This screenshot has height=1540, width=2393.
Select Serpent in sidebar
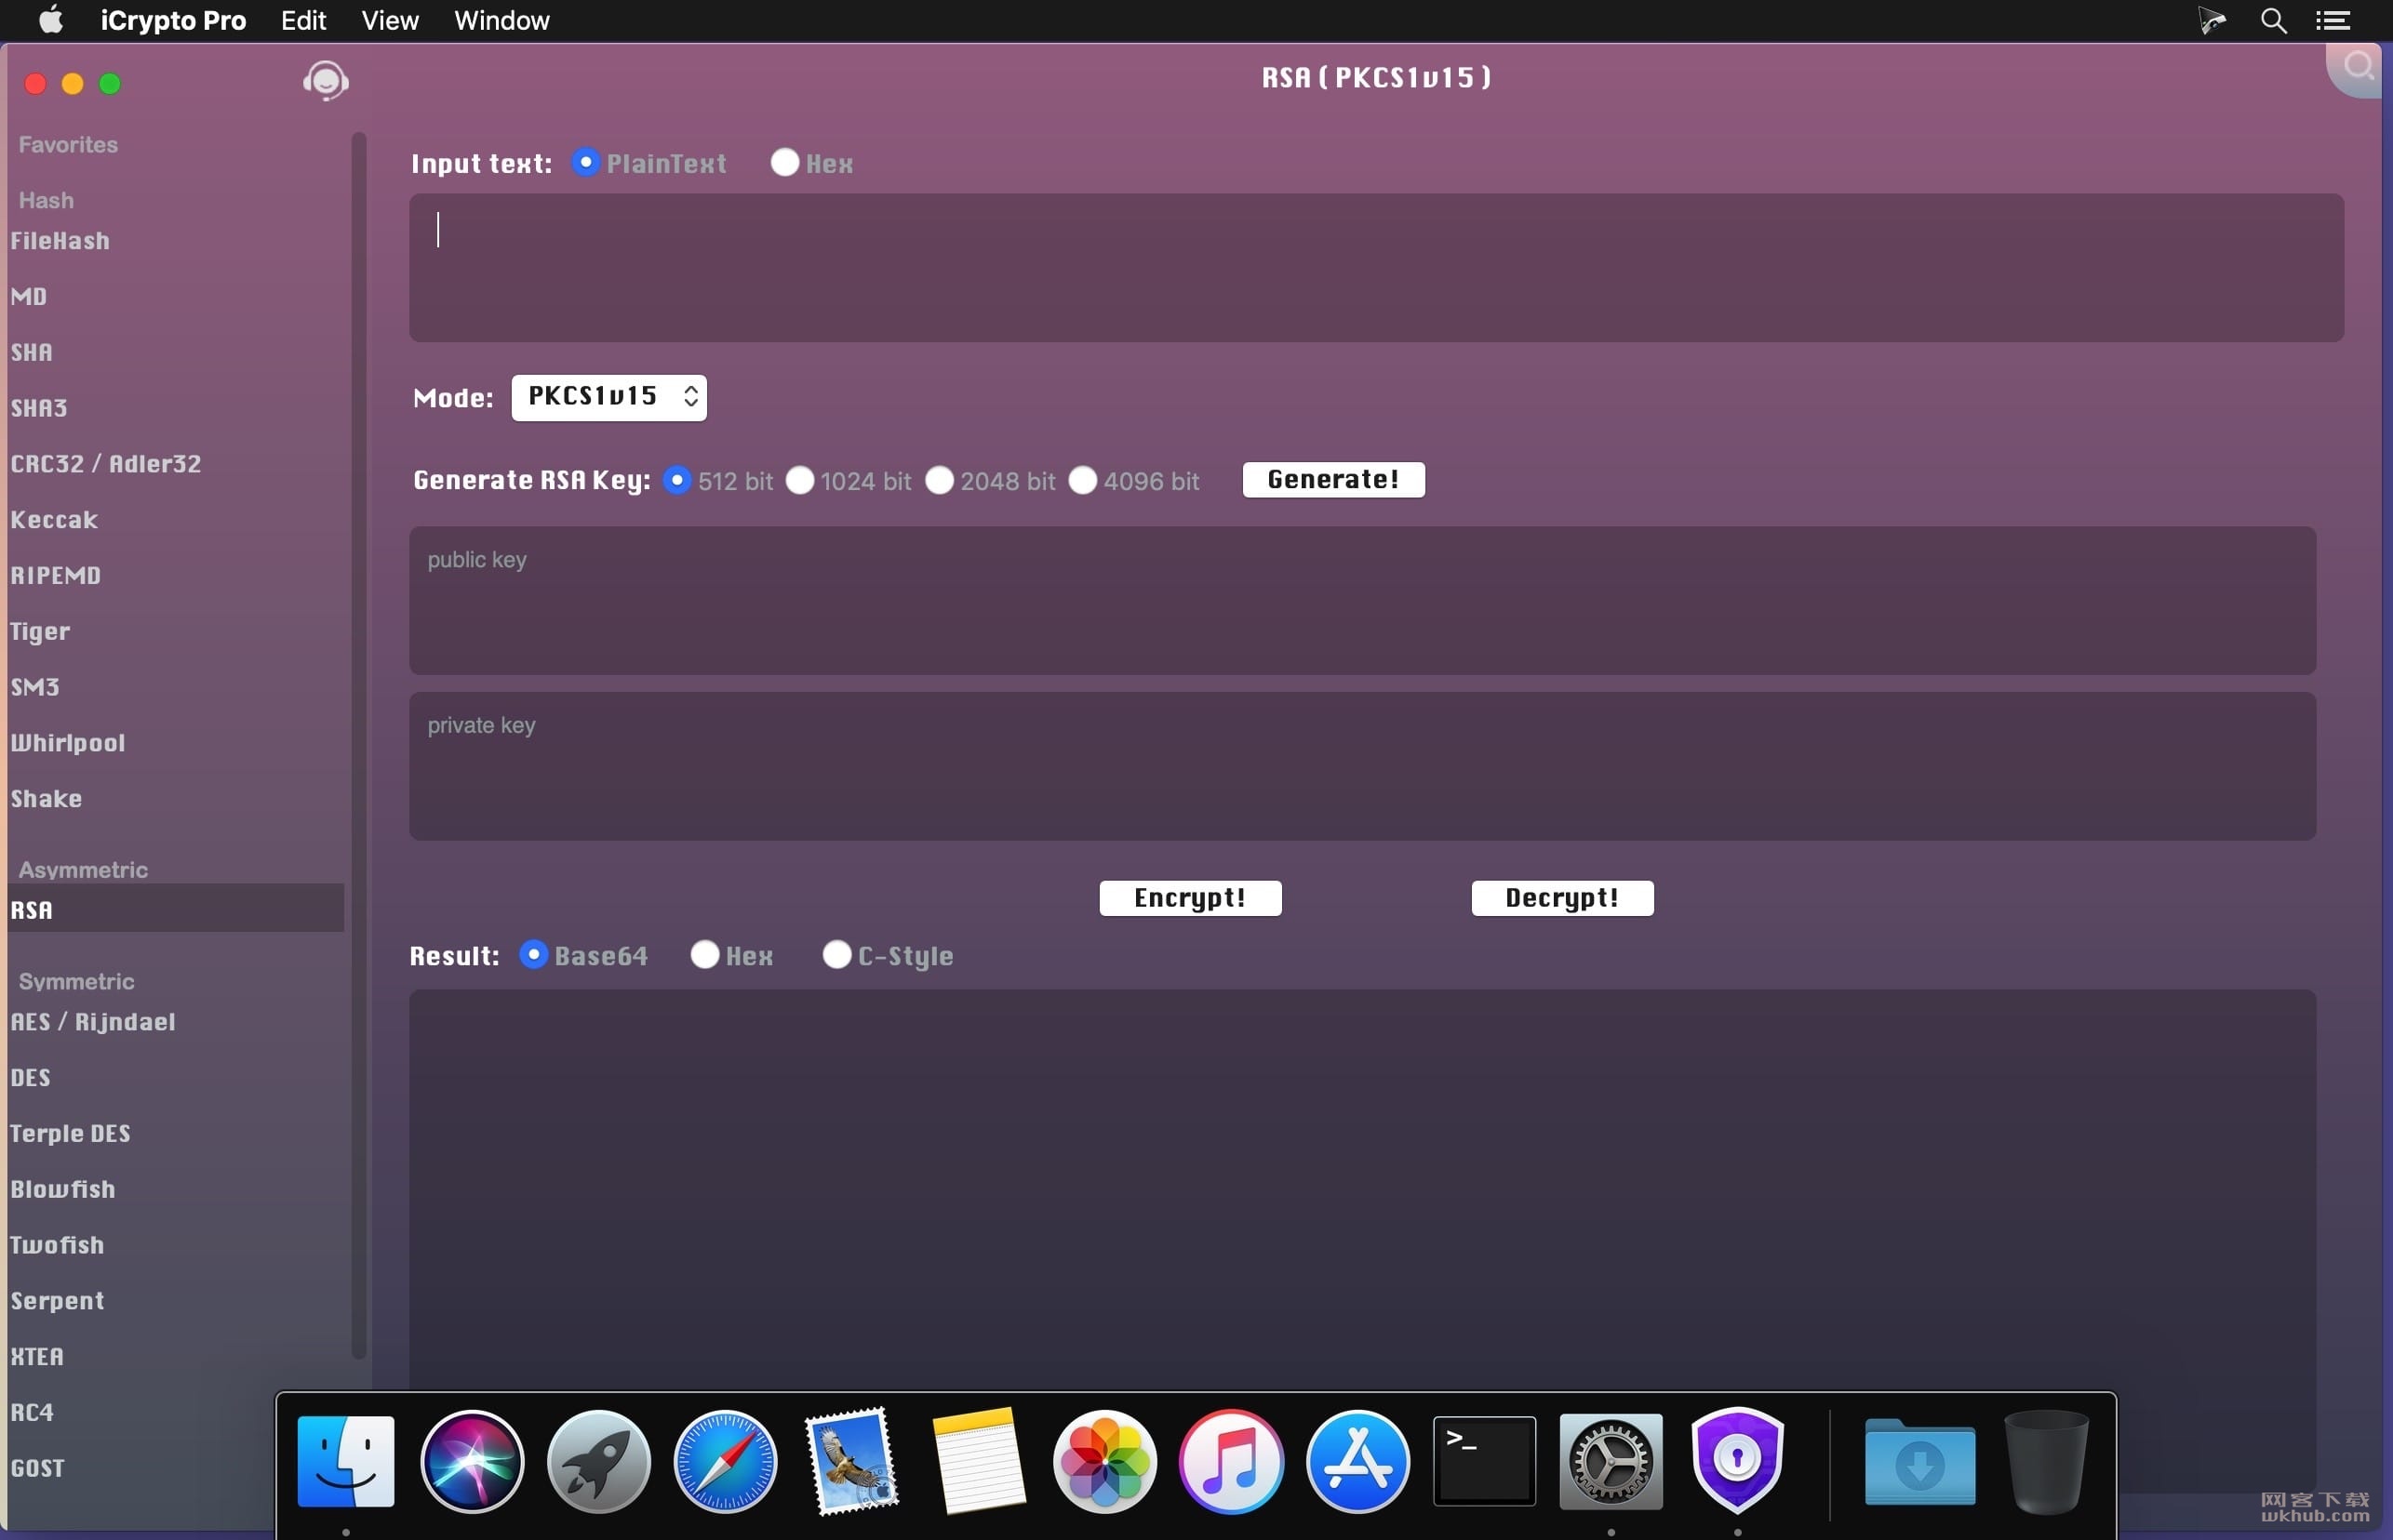[x=57, y=1301]
